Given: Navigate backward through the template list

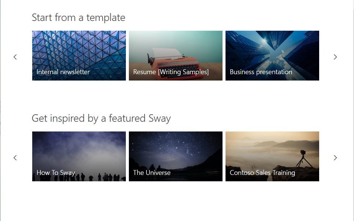Looking at the screenshot, I should coord(15,57).
